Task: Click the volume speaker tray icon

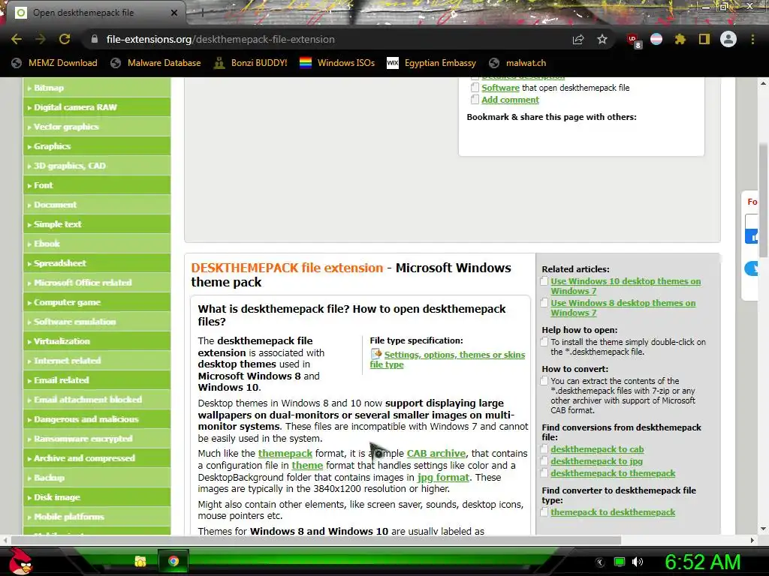Action: click(x=637, y=562)
